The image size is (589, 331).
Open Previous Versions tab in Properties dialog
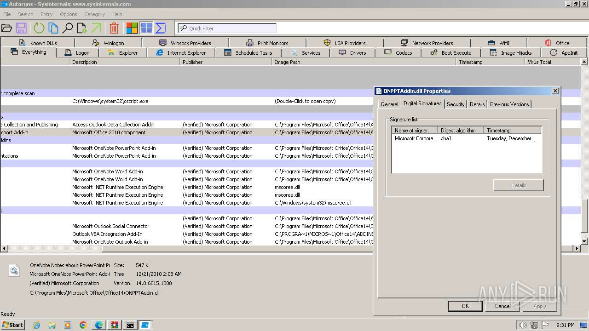[x=509, y=104]
